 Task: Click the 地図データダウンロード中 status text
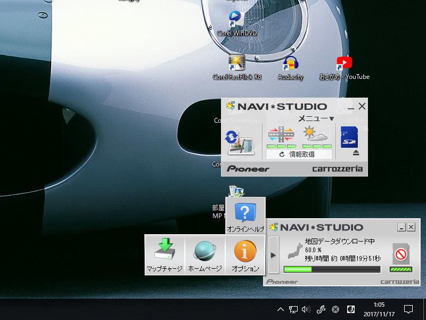point(340,242)
